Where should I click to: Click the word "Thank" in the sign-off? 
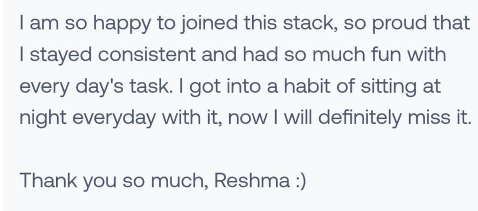[47, 181]
